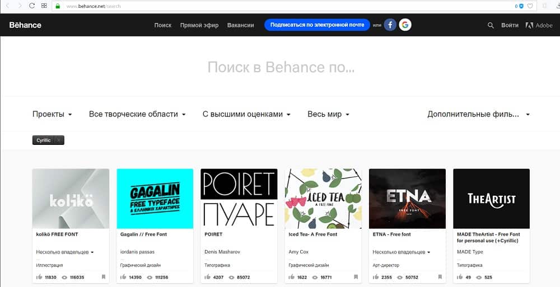Click Арт-директор on ETNA card
The width and height of the screenshot is (560, 287).
pyautogui.click(x=386, y=265)
